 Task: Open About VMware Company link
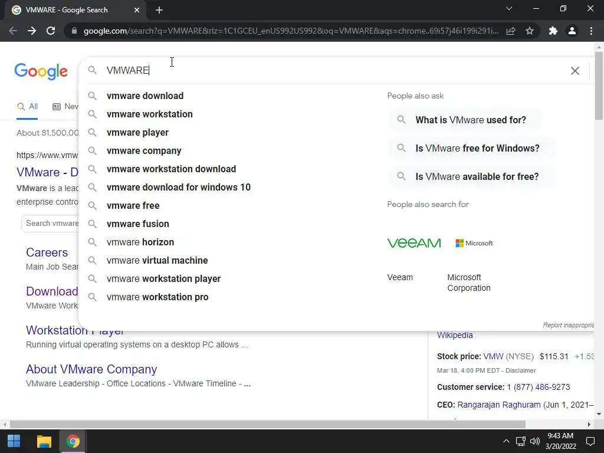click(91, 369)
